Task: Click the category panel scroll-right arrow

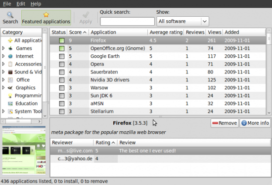Action: click(x=40, y=121)
